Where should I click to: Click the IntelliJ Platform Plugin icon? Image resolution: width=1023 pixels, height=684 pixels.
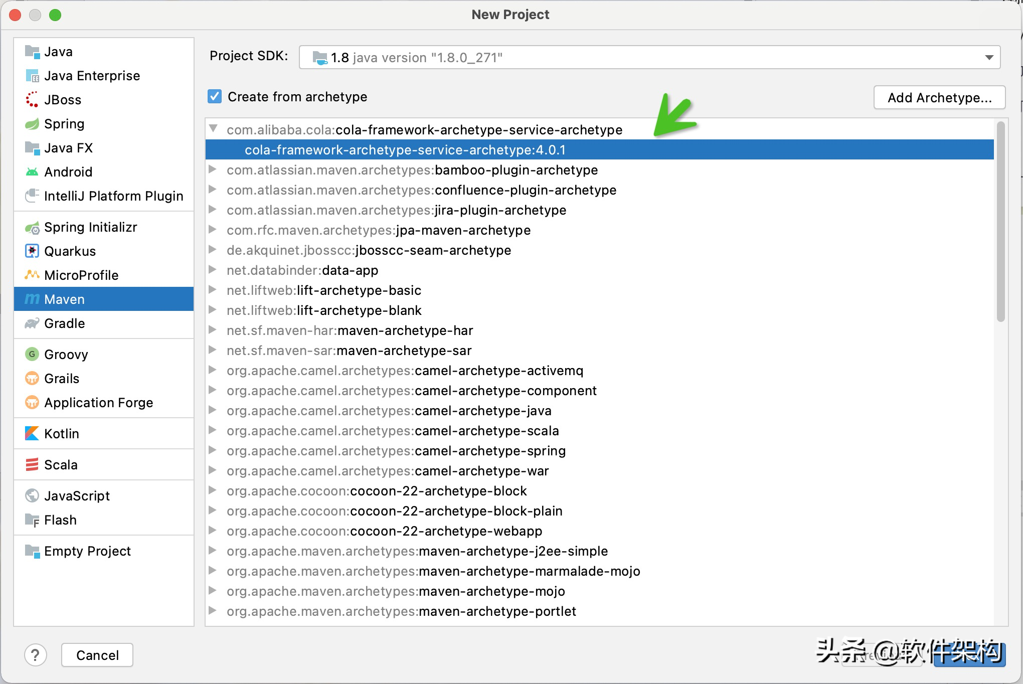(32, 196)
